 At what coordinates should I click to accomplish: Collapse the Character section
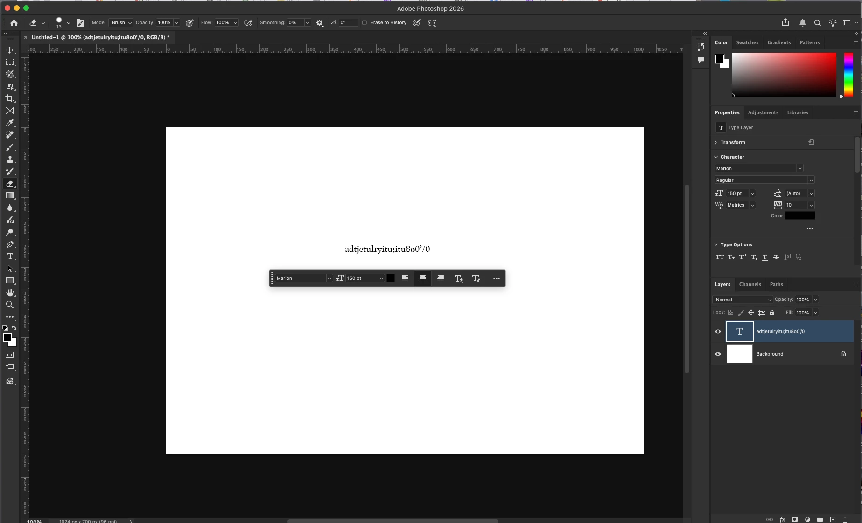716,157
